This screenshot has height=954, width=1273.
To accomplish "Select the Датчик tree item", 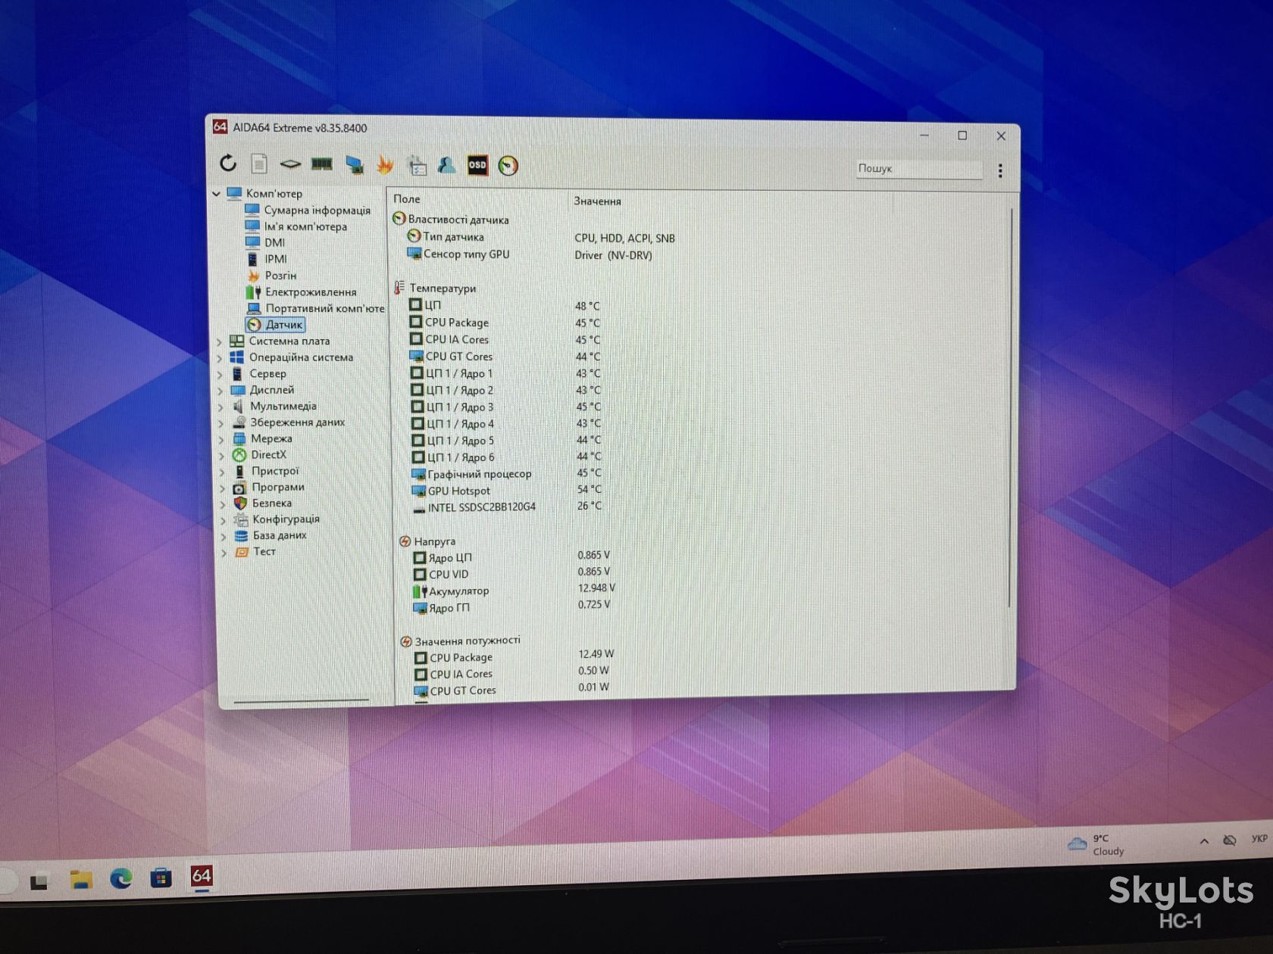I will pyautogui.click(x=276, y=325).
